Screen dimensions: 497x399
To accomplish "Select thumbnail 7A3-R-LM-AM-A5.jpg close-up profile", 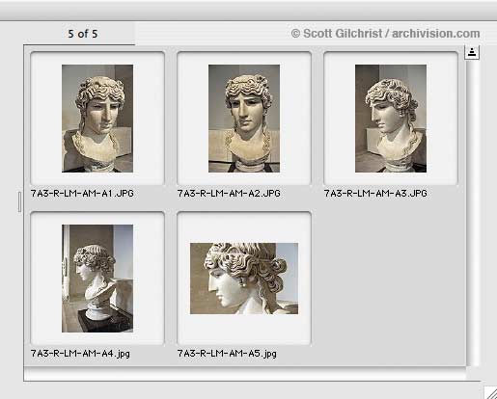I will (x=244, y=279).
